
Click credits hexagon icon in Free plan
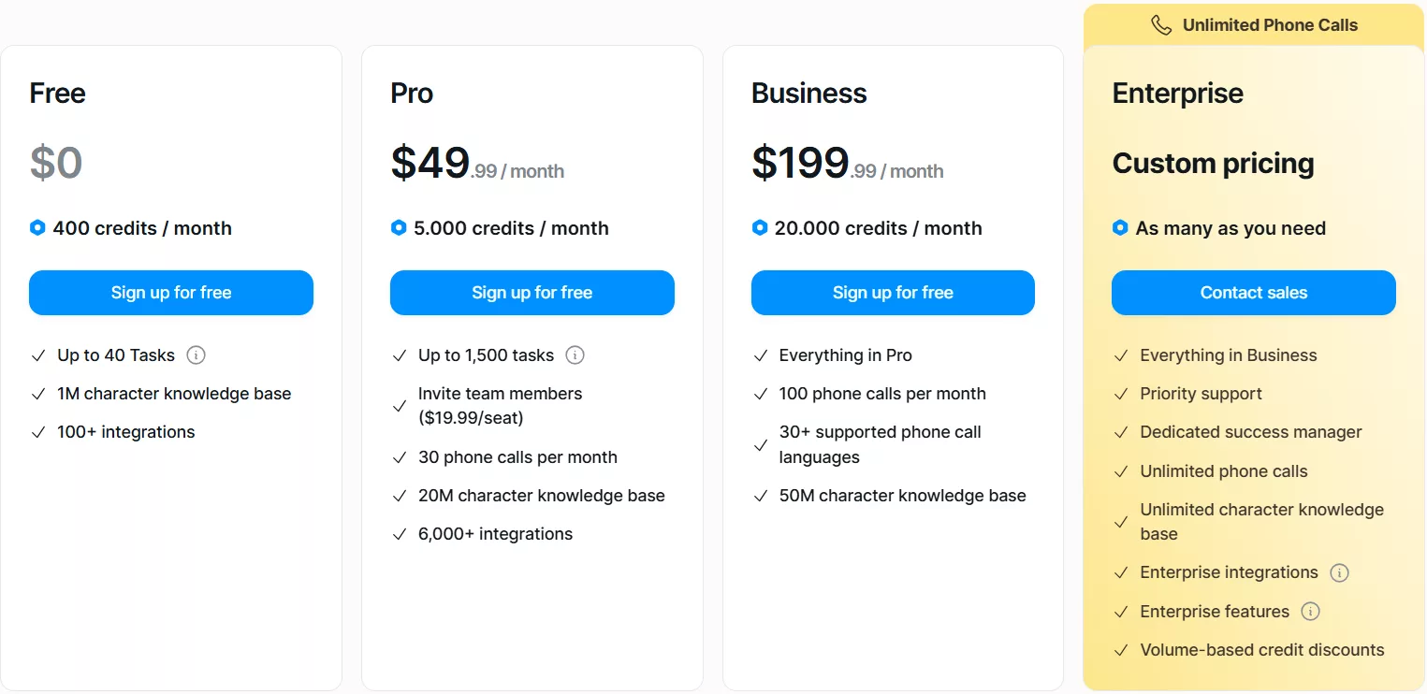(x=37, y=228)
